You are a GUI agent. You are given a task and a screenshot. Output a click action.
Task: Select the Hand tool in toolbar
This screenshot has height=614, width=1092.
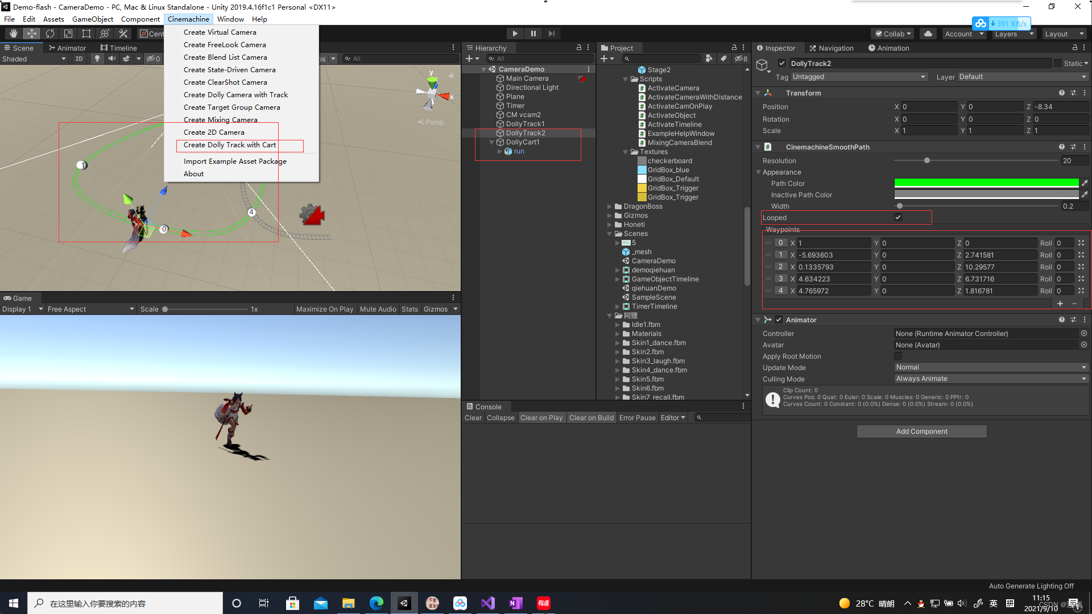click(14, 34)
